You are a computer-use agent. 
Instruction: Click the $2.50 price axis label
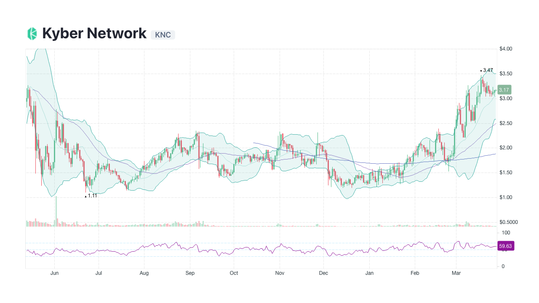click(506, 123)
